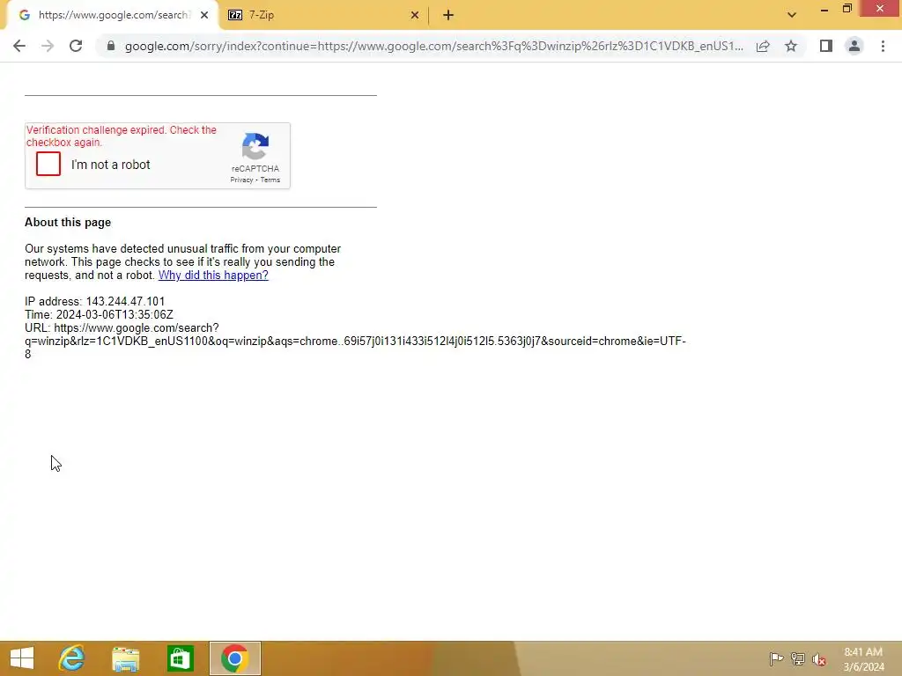Screen dimensions: 902x676
Task: Close the 7-Zip tab
Action: click(415, 16)
